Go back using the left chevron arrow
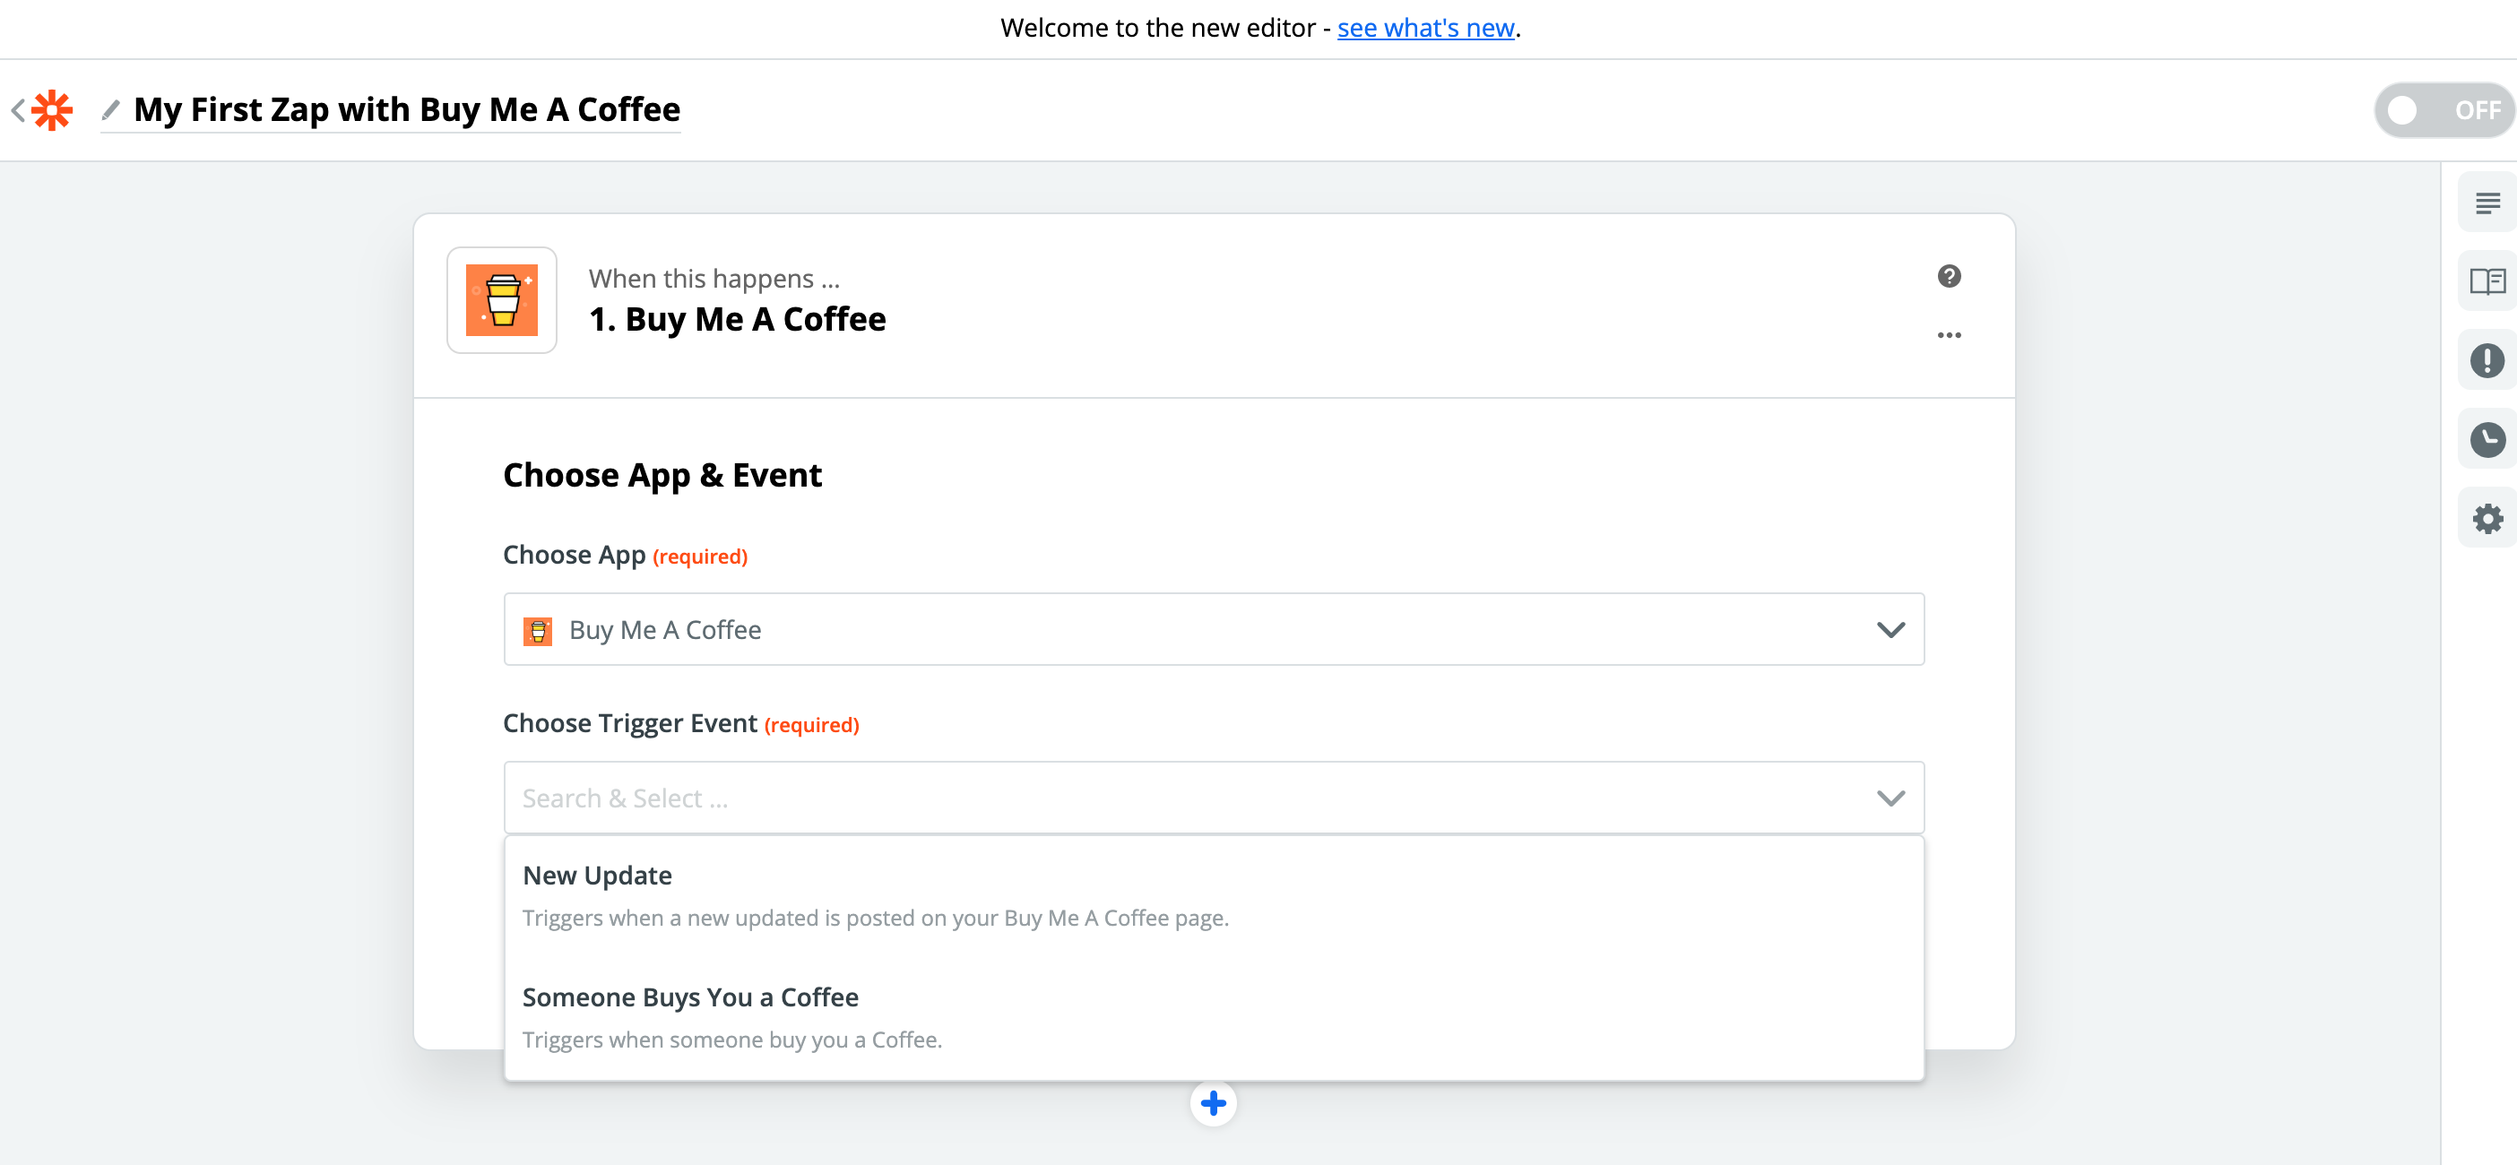This screenshot has width=2517, height=1165. click(x=18, y=110)
